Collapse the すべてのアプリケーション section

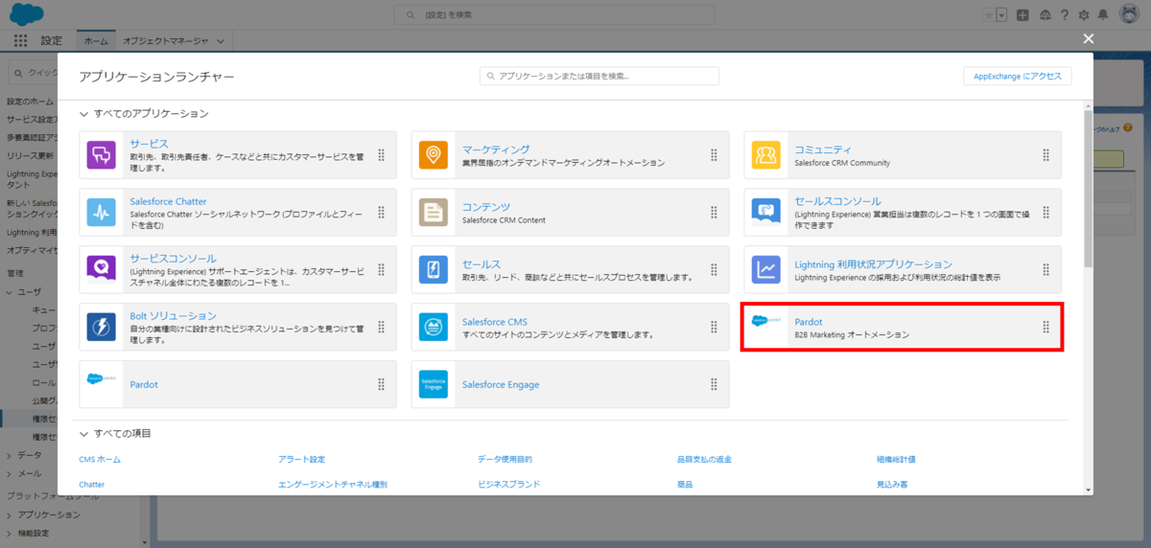point(84,114)
